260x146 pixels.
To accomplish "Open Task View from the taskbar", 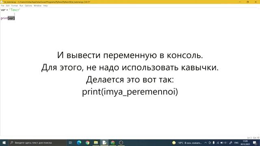I will point(70,143).
